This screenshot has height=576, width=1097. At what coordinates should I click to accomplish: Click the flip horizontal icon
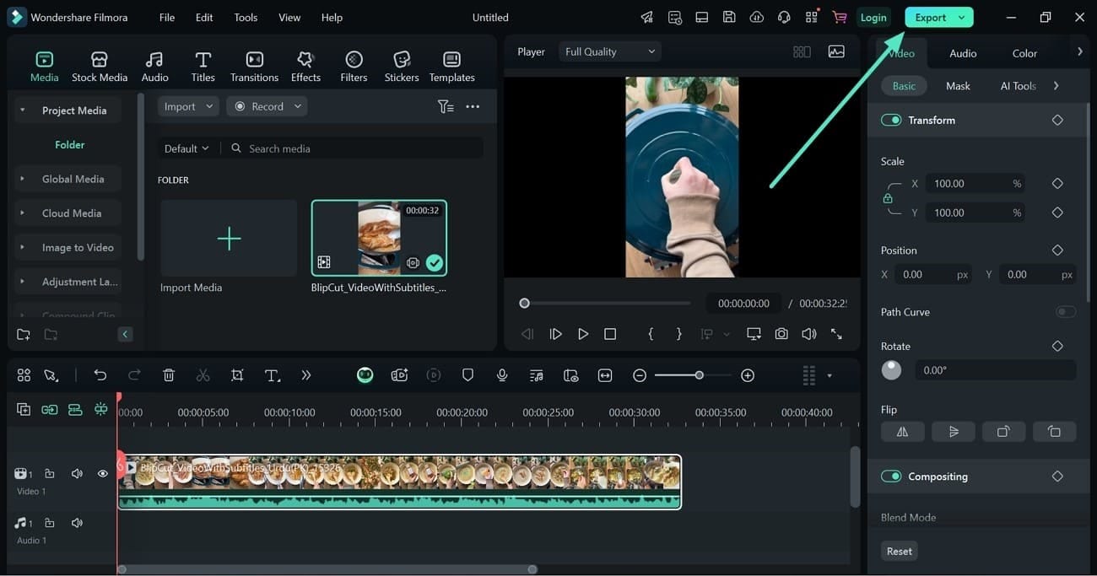tap(902, 432)
